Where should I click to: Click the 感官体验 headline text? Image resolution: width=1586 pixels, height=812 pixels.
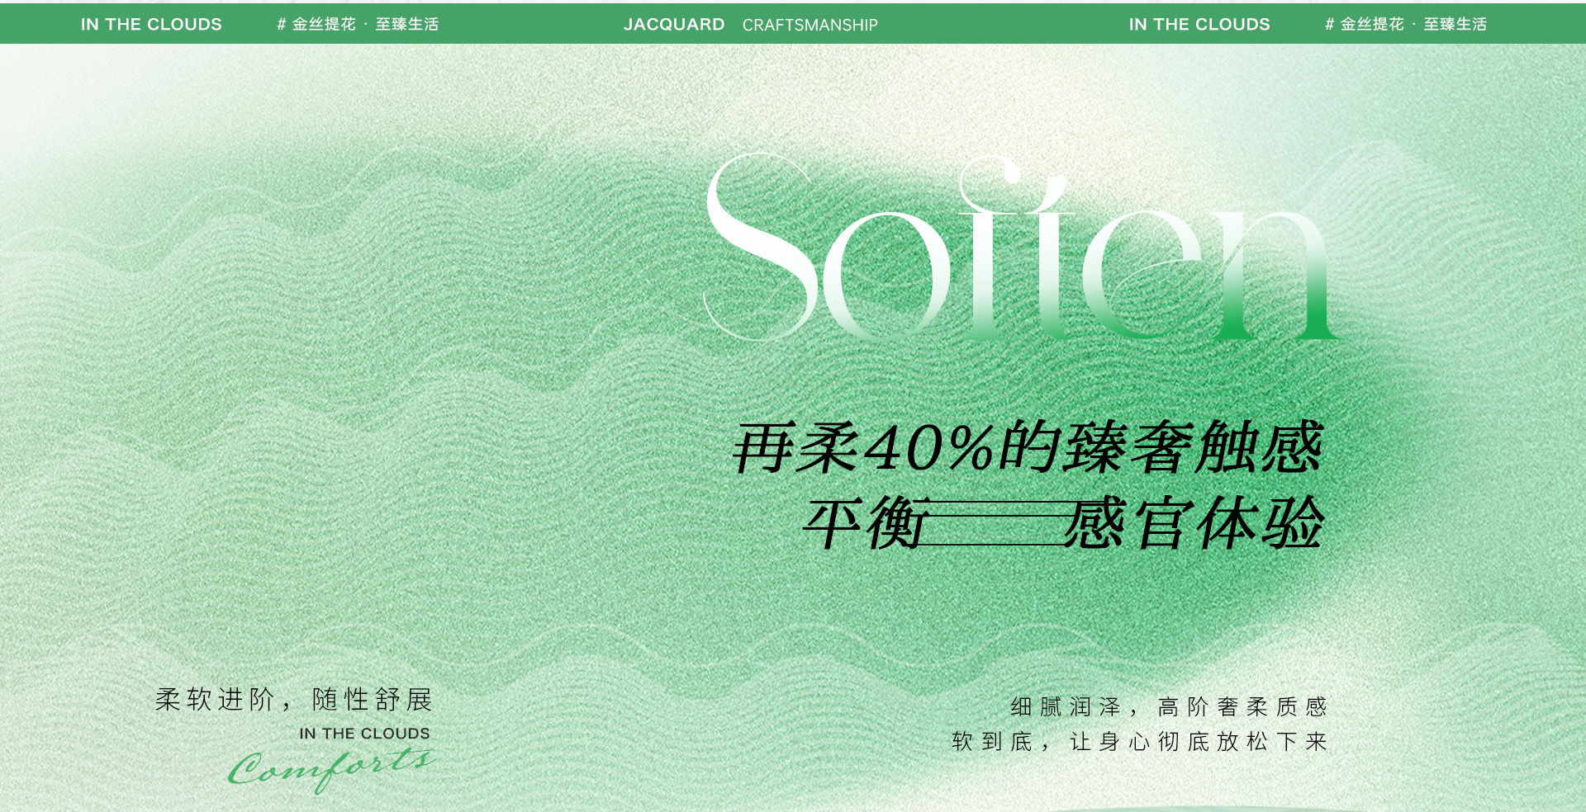point(1194,523)
